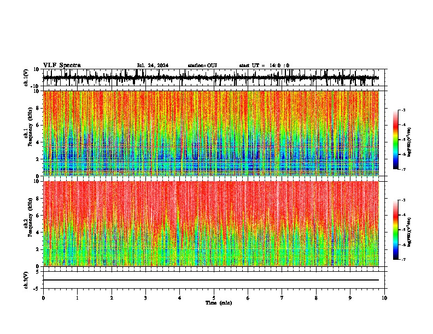Viewport: 433px width, 334px height.
Task: Click the 'ch.3(V)' axis label
Action: [26, 280]
